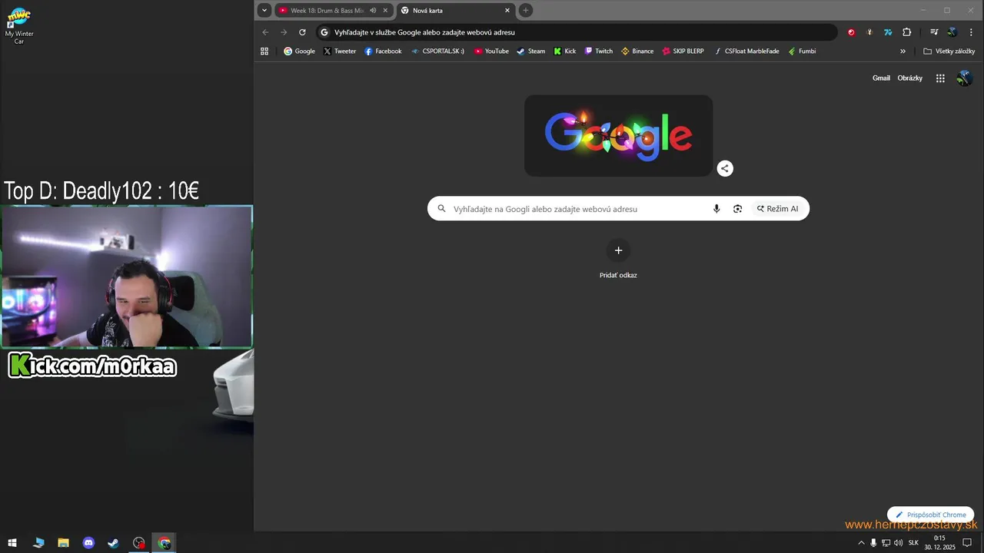This screenshot has height=553, width=984.
Task: Open the apps grid shortcut in bookmarks bar
Action: pyautogui.click(x=264, y=51)
